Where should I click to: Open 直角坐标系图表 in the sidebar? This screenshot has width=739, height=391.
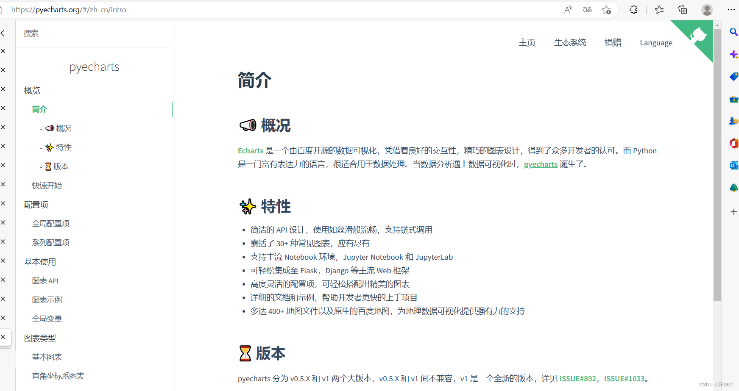click(x=58, y=376)
